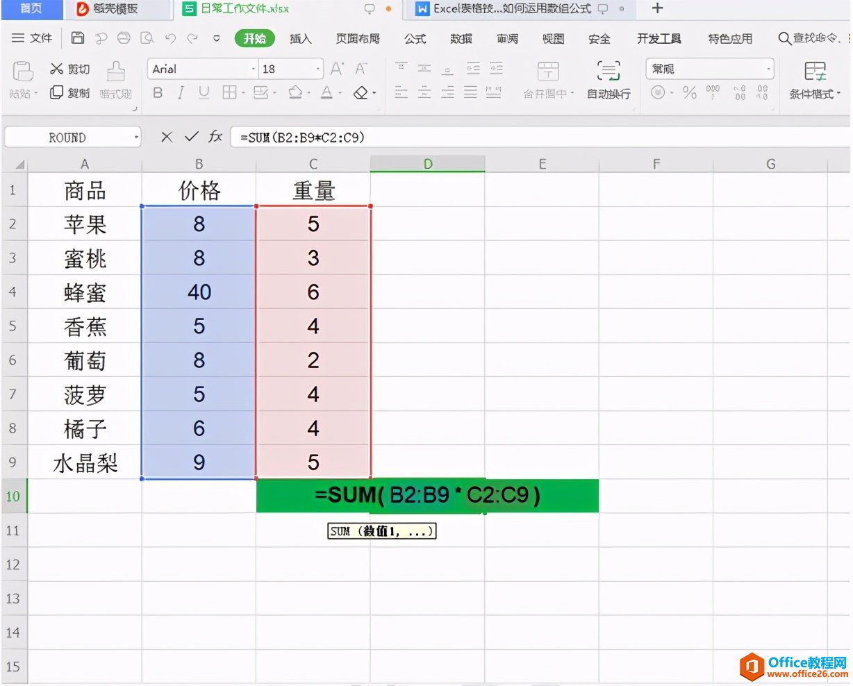Viewport: 853px width, 686px height.
Task: Click the formula bar confirm checkmark
Action: pos(191,137)
